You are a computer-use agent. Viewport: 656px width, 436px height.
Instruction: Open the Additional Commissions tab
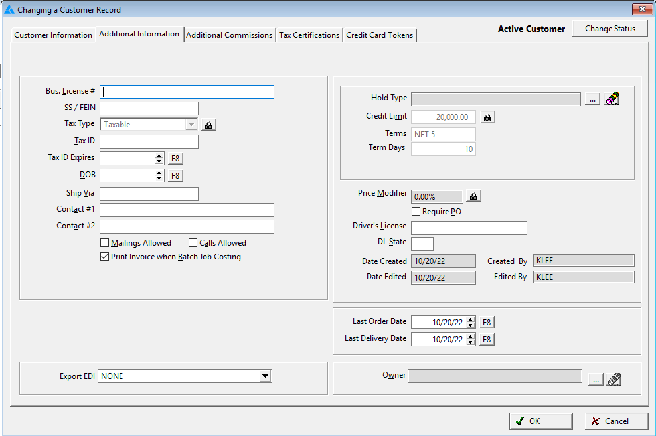click(229, 35)
